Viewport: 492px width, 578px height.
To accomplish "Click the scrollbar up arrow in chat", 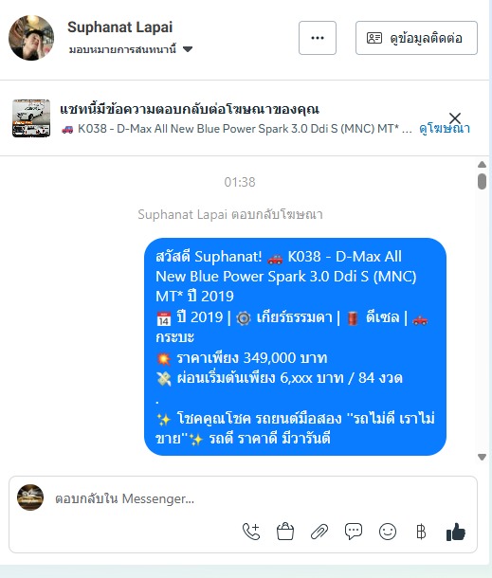I will click(x=482, y=165).
